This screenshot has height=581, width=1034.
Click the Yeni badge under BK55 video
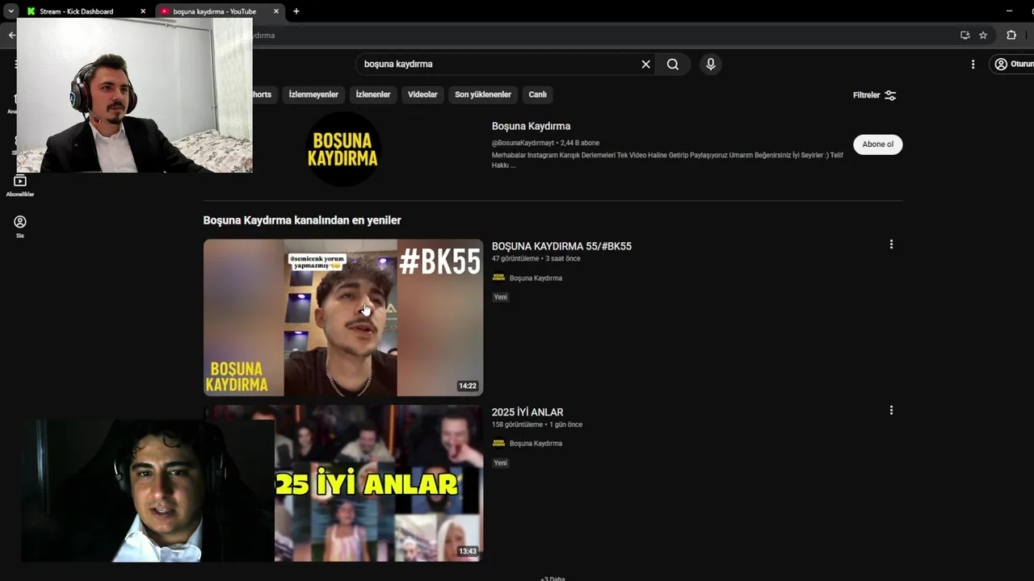tap(501, 297)
